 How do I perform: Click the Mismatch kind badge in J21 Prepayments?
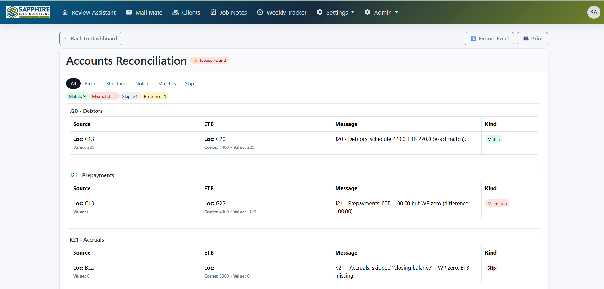497,204
